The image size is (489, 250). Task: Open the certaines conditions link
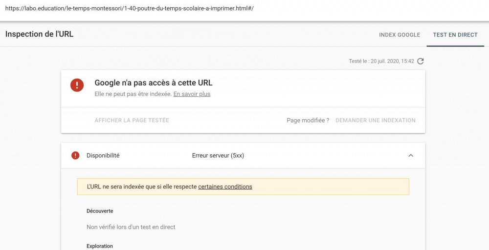pos(225,187)
